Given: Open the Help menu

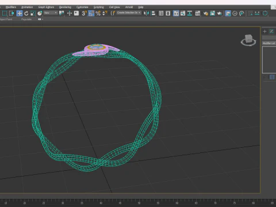Looking at the screenshot, I should (141, 7).
